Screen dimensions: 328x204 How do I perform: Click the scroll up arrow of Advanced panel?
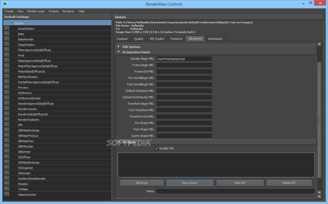(x=319, y=44)
